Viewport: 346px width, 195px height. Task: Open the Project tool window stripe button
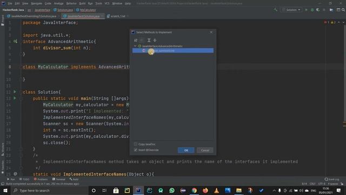point(2,21)
